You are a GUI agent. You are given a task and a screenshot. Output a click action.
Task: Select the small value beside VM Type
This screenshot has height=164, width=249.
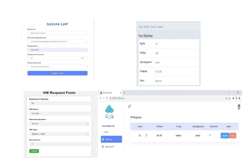[x=157, y=53]
